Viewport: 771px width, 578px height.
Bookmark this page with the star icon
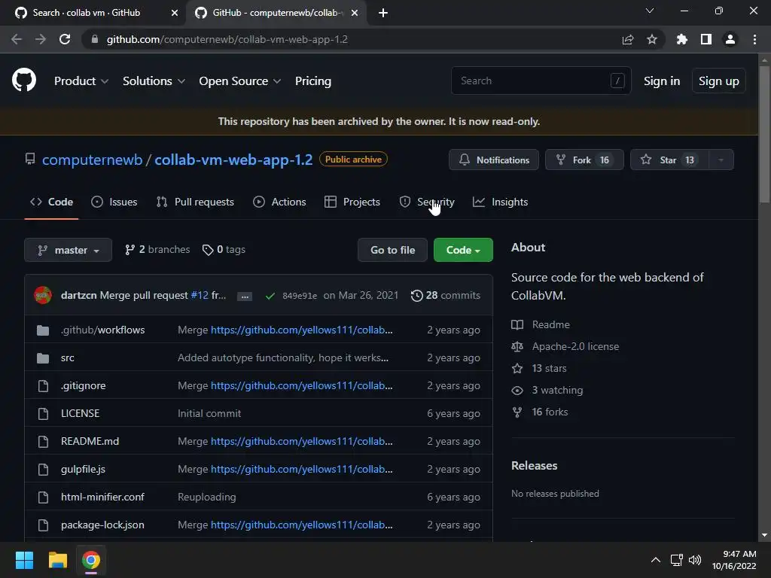point(652,39)
